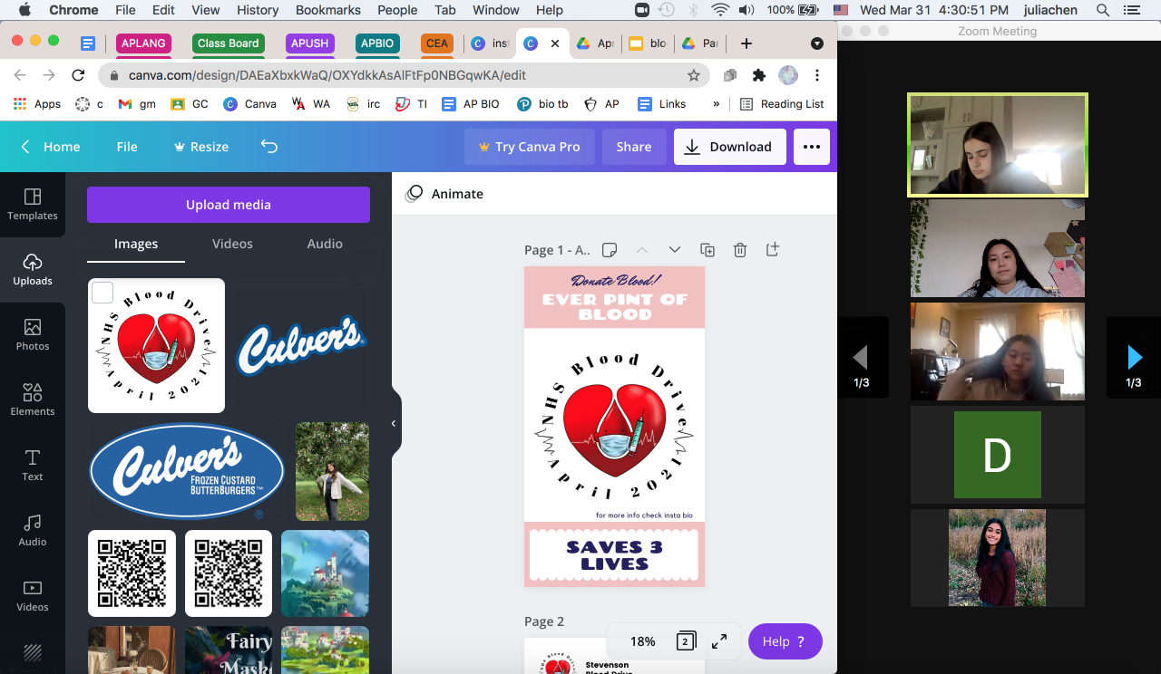
Task: Open the Bluetooth menu bar icon
Action: pos(693,10)
